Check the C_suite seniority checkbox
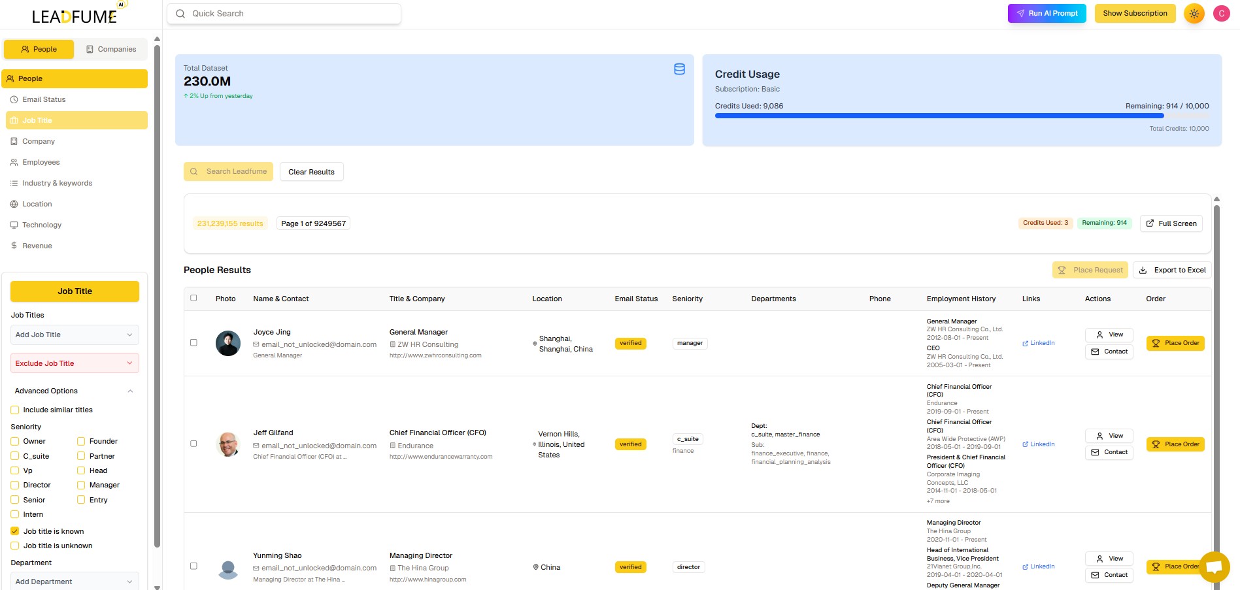Image resolution: width=1240 pixels, height=590 pixels. pos(15,456)
